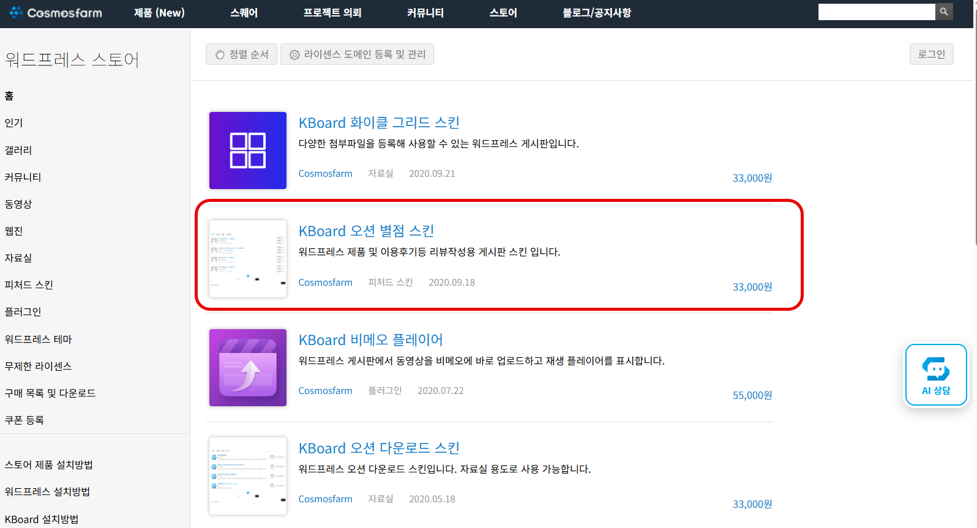Screen dimensions: 977x528
Task: Open 워드프레스 설치방법 guide
Action: (x=47, y=491)
